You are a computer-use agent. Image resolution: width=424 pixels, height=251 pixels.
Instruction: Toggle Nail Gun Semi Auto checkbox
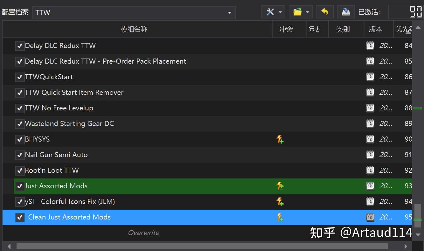pyautogui.click(x=20, y=155)
